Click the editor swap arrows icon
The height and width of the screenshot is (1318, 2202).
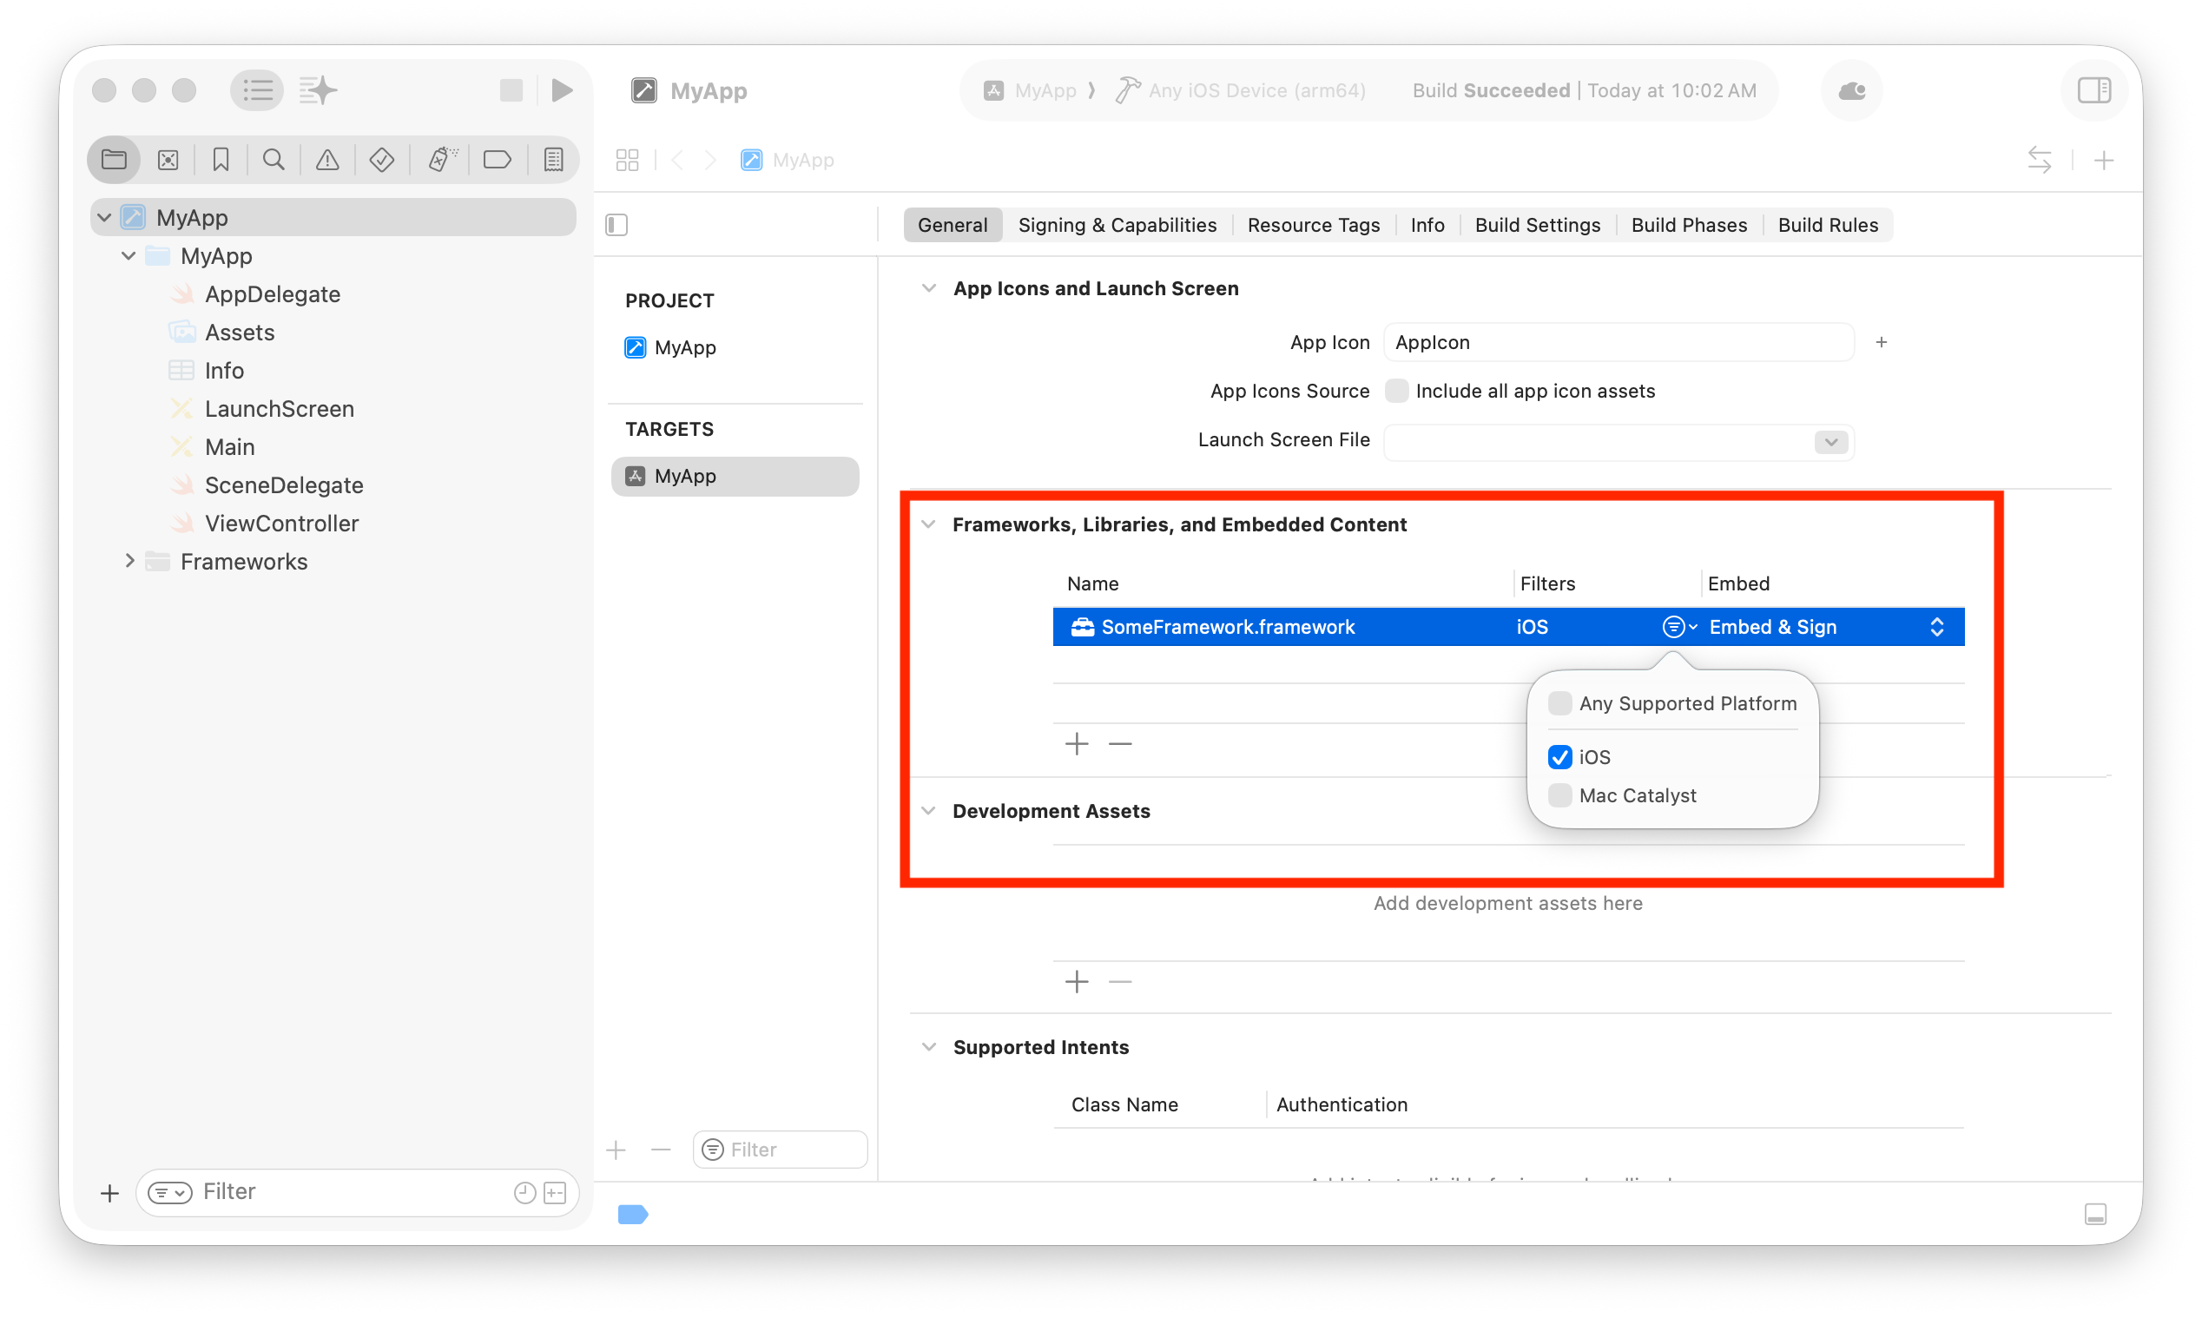2040,161
